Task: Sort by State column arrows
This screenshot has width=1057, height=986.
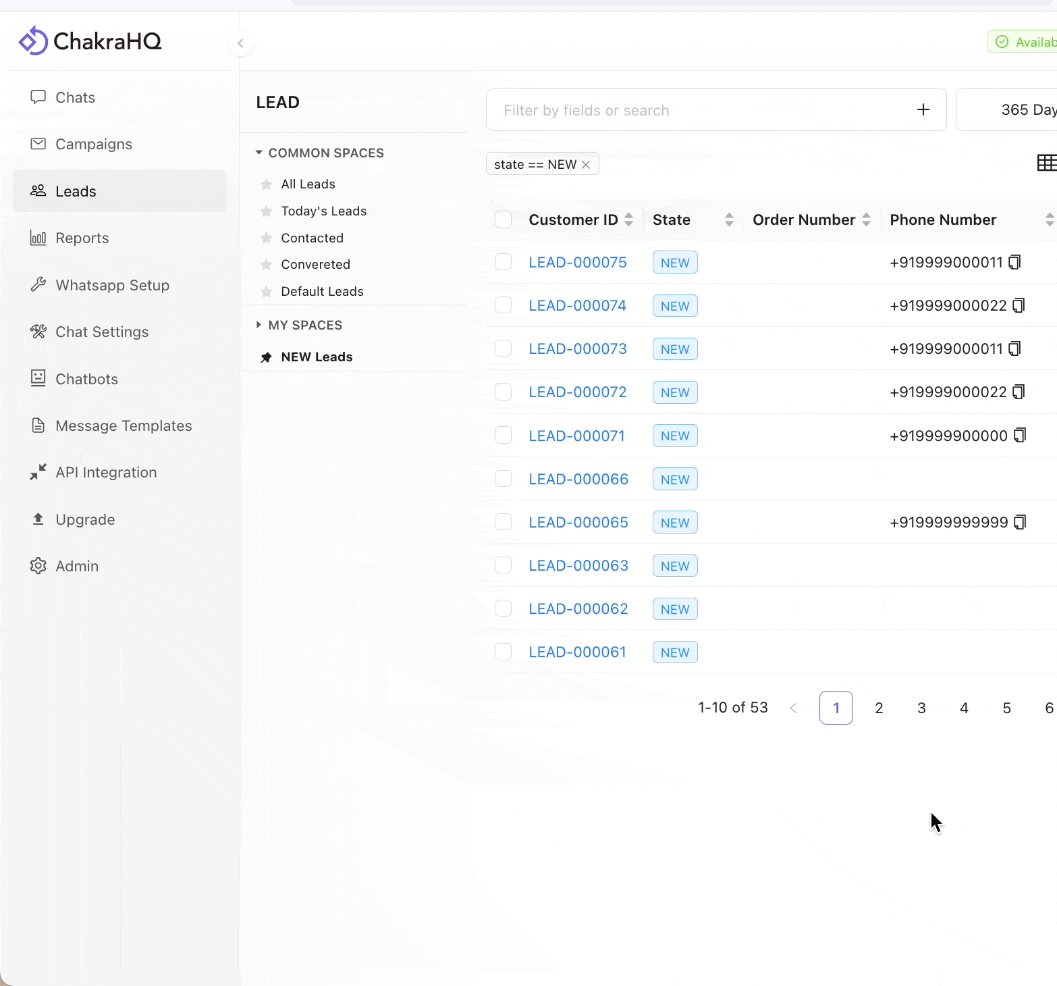Action: click(729, 219)
